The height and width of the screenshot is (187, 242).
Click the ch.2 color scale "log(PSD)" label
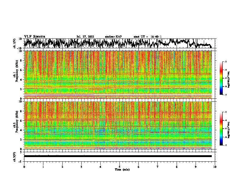(x=229, y=130)
